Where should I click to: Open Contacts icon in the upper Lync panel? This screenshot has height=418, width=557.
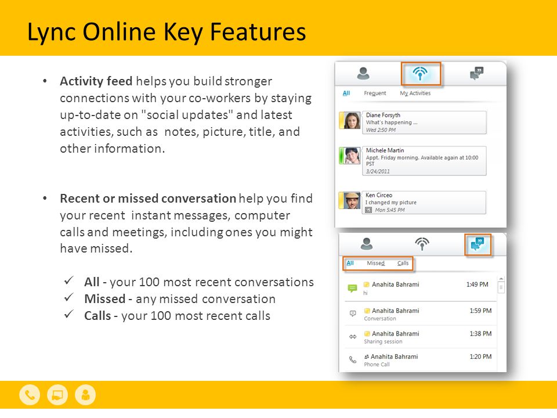click(x=363, y=73)
